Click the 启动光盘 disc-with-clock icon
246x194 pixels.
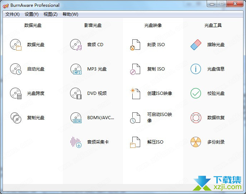click(16, 69)
